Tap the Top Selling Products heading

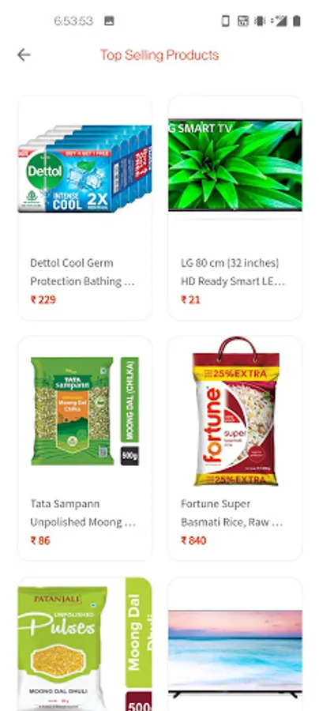tap(159, 55)
